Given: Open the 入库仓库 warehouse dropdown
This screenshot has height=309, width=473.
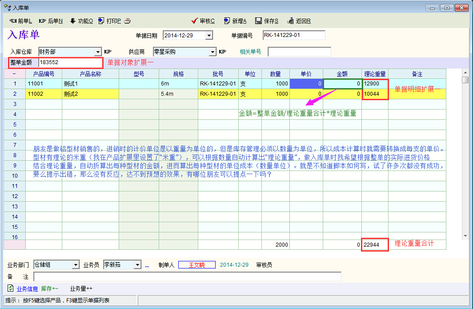Looking at the screenshot, I should [98, 52].
